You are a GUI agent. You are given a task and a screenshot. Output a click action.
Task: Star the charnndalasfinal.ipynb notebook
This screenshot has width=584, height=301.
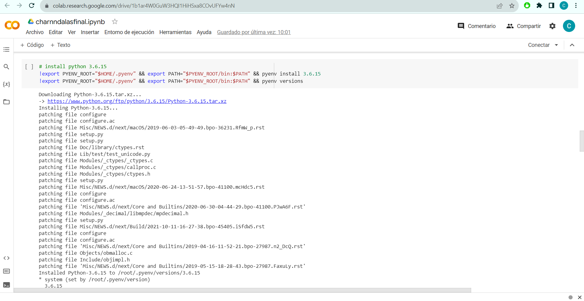115,22
